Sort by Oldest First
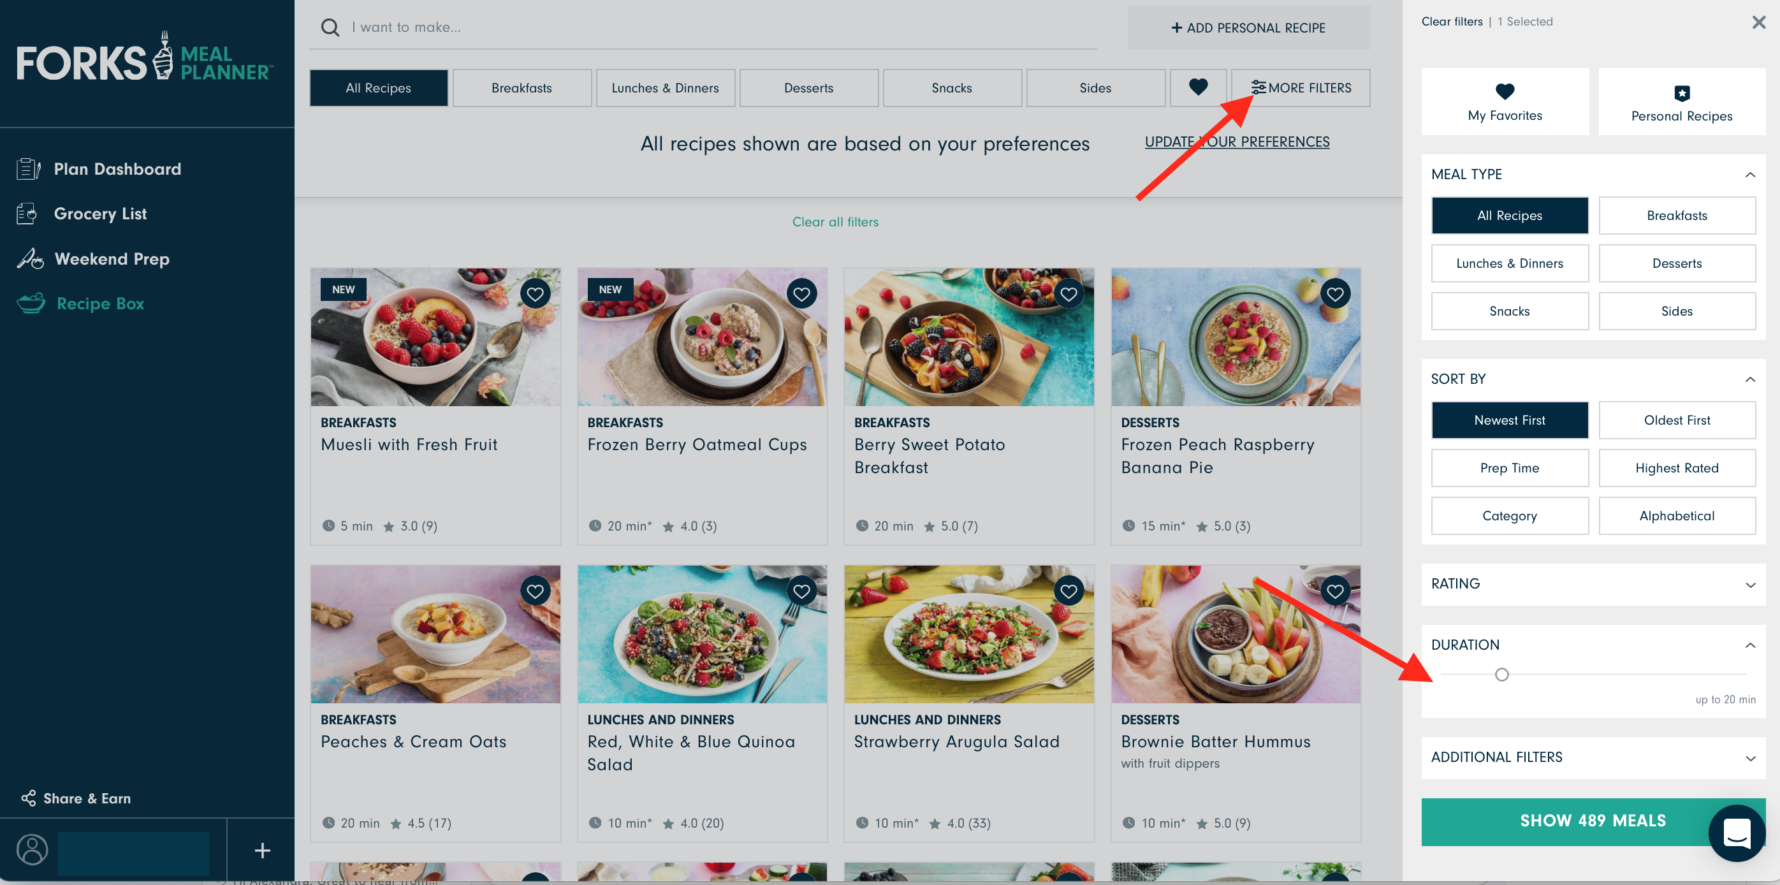The width and height of the screenshot is (1780, 885). tap(1676, 420)
